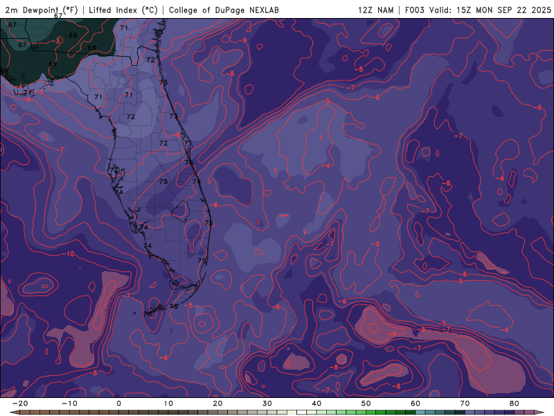Click the "0" value on the color scale

tap(118, 404)
